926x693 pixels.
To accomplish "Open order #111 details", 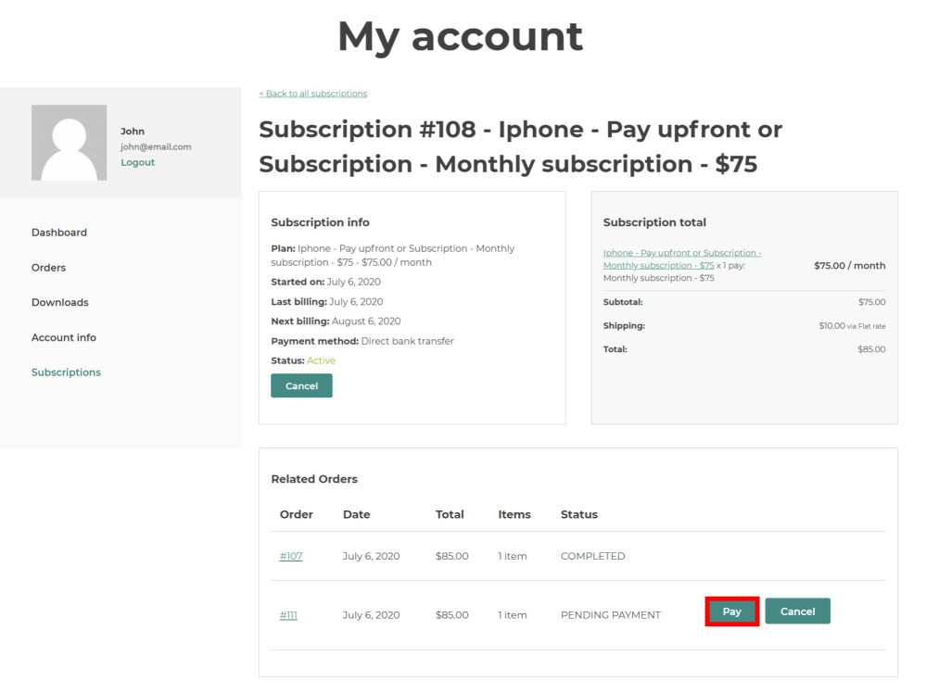I will tap(288, 614).
